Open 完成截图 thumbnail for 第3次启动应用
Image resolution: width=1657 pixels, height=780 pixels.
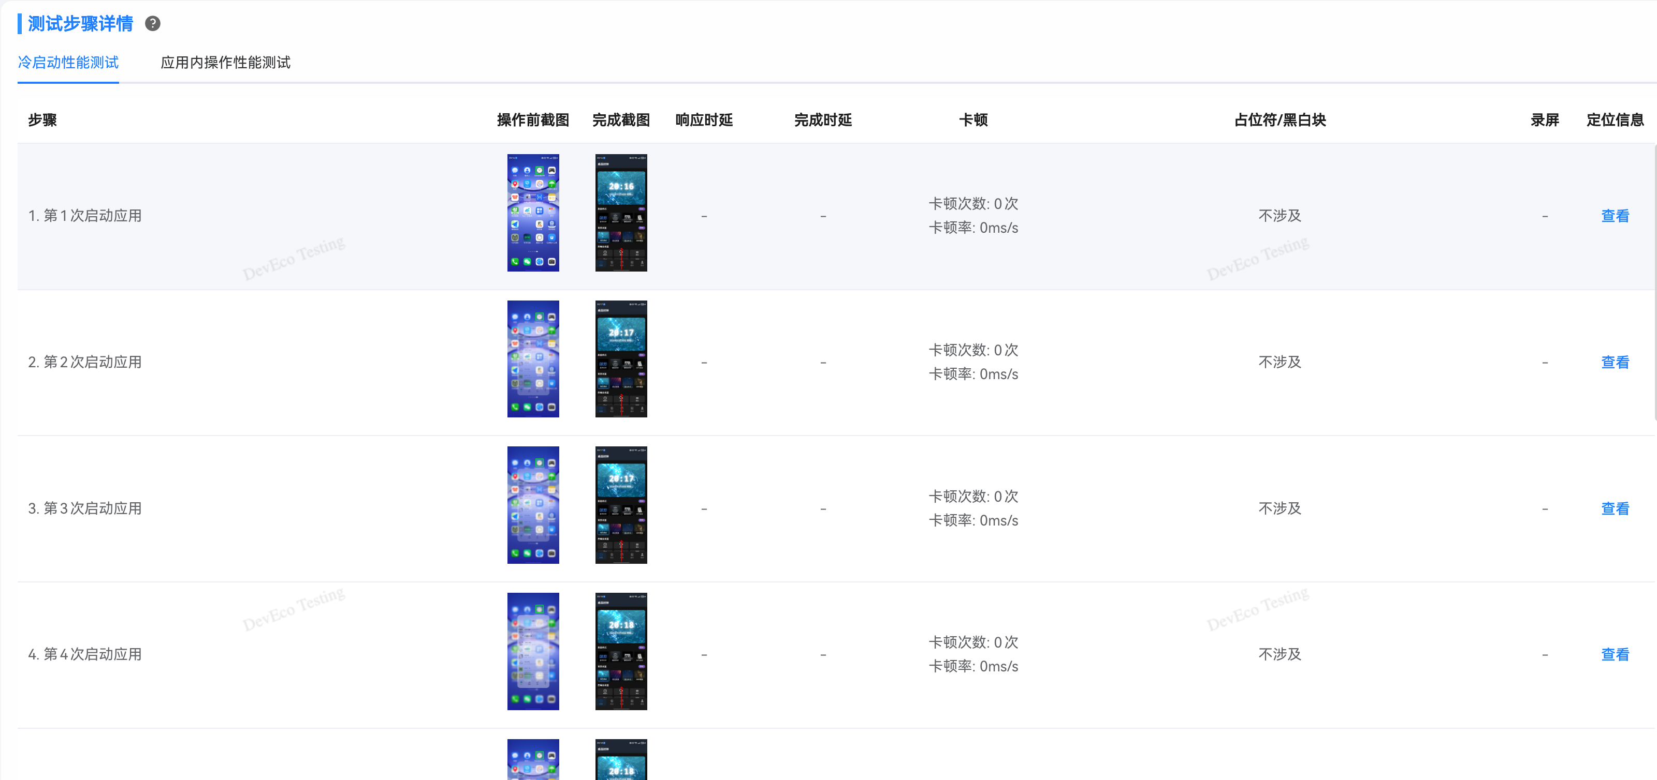tap(621, 505)
